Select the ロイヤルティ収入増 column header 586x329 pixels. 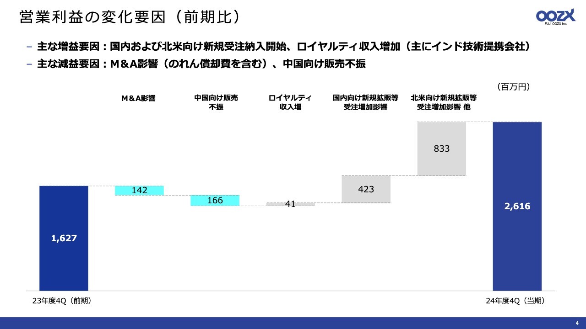[x=290, y=102]
